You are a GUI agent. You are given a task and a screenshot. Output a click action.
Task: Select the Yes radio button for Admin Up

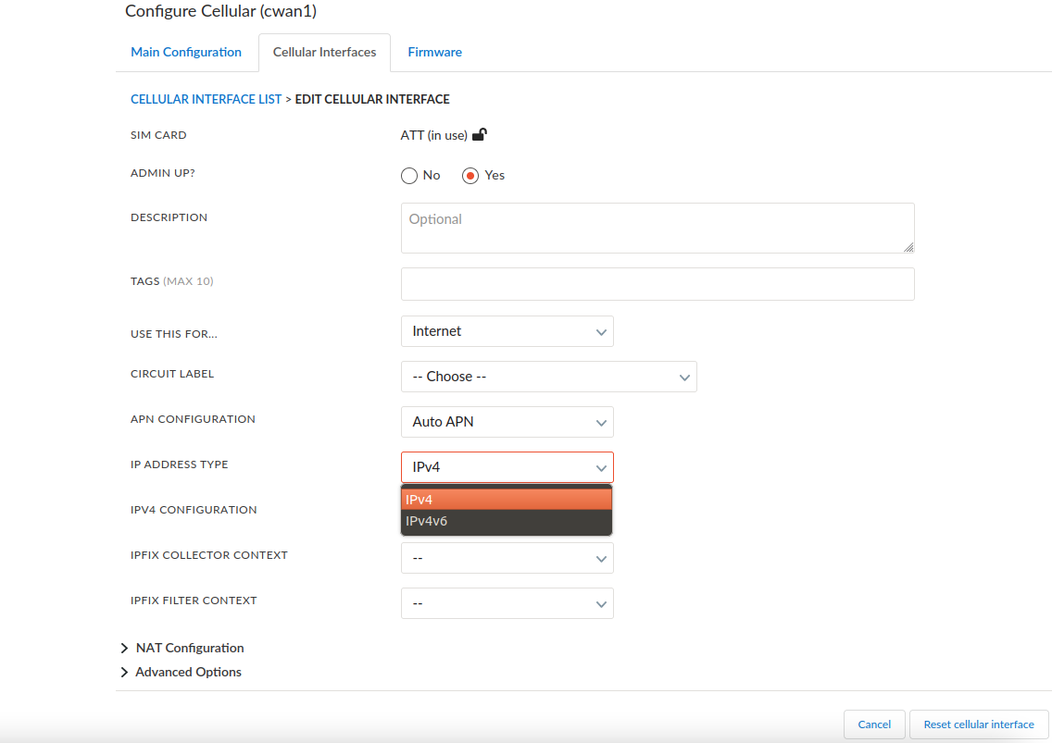470,175
